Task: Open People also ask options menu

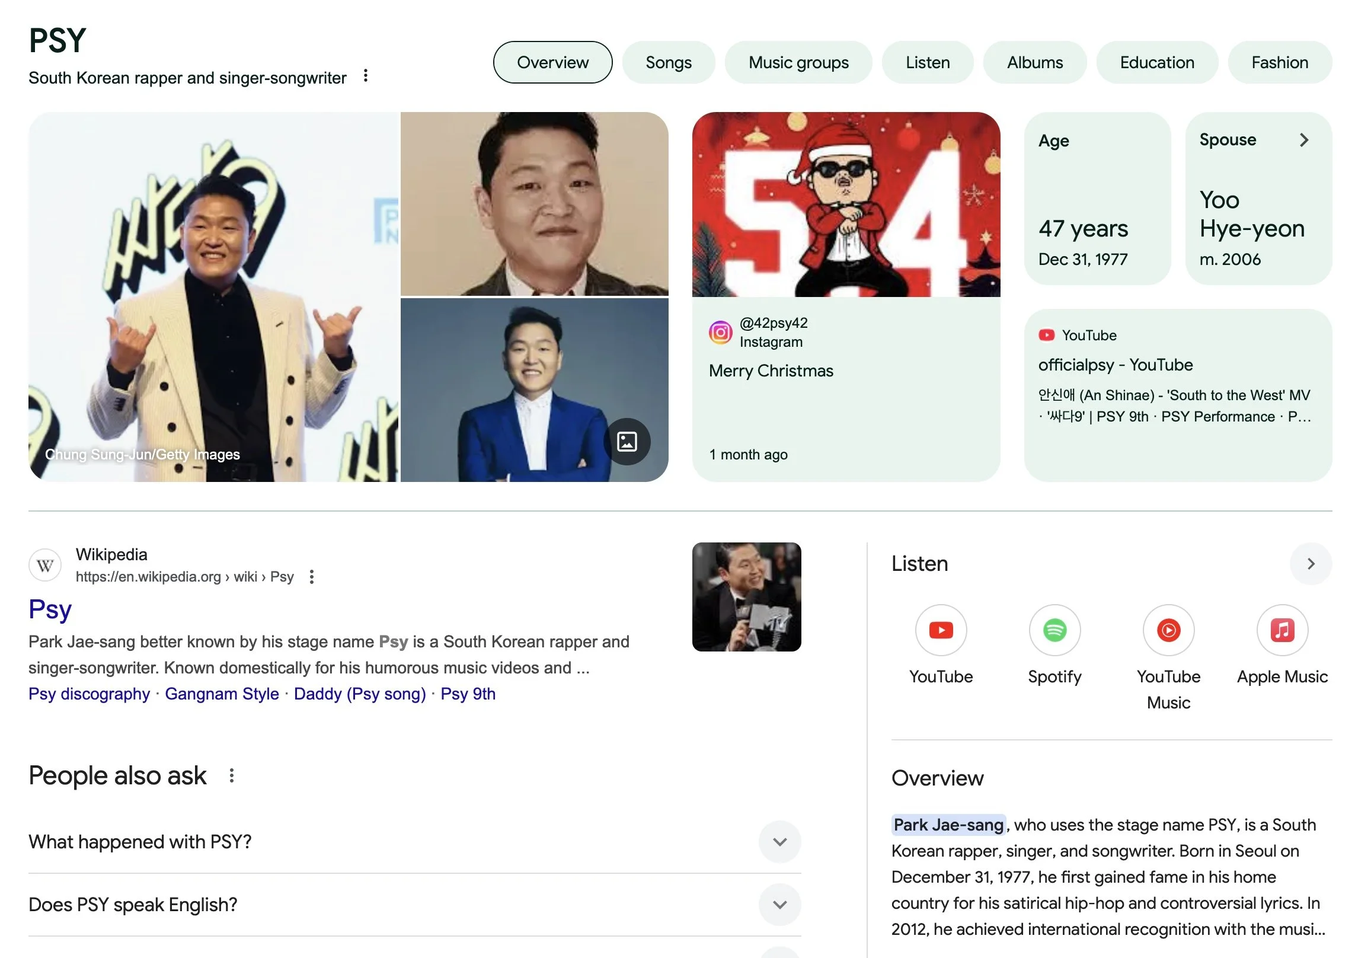Action: (232, 775)
